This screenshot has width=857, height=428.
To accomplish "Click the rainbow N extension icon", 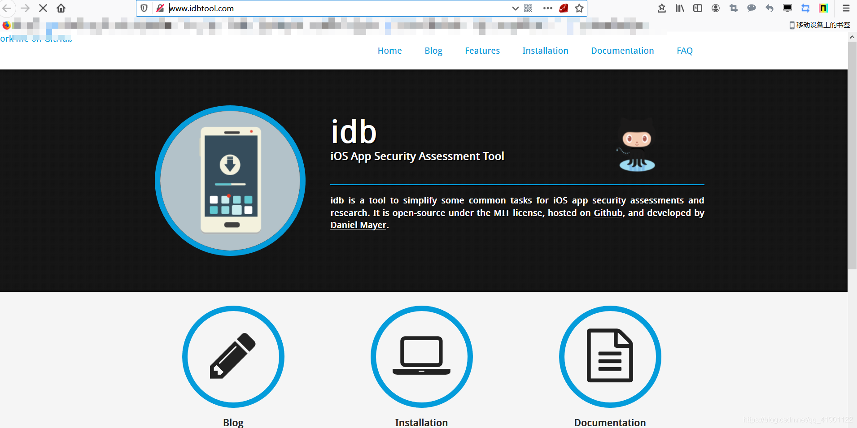I will (x=823, y=8).
